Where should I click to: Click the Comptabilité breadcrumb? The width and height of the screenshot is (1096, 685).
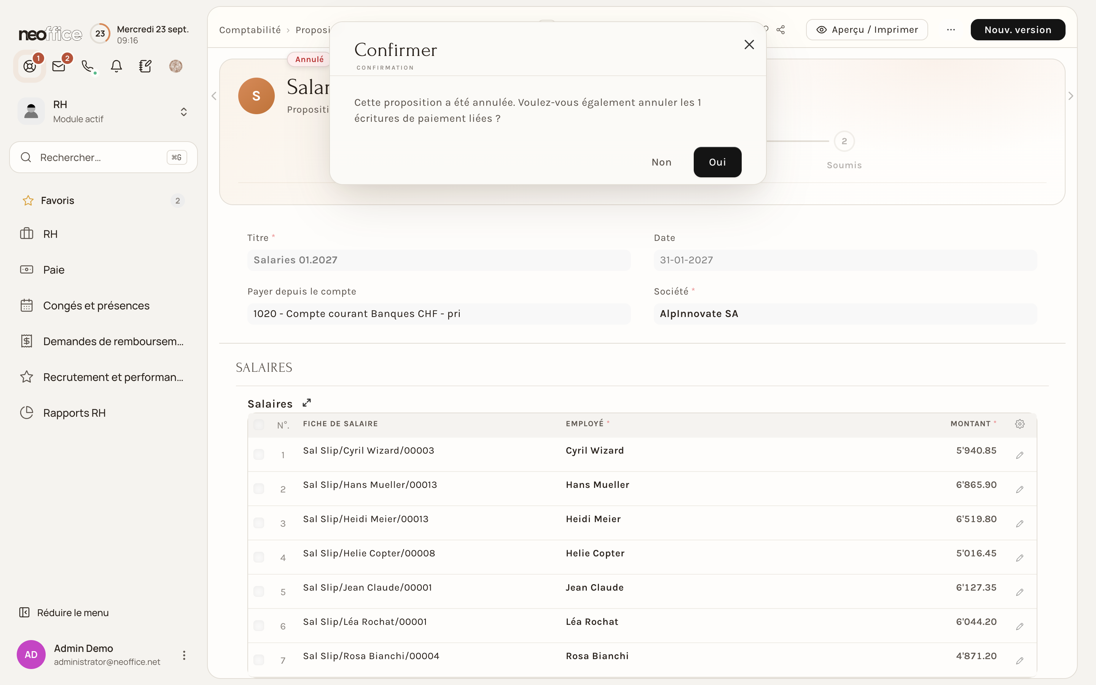[x=250, y=30]
